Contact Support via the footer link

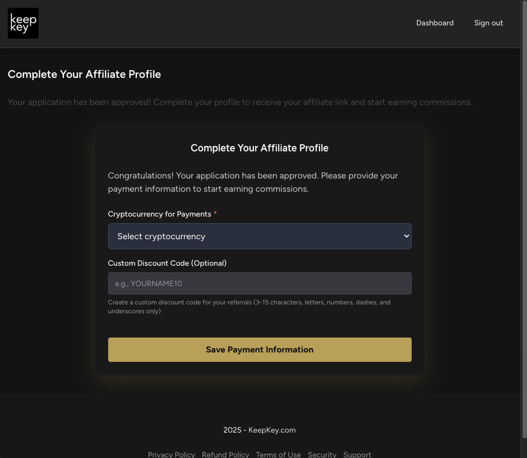point(357,454)
